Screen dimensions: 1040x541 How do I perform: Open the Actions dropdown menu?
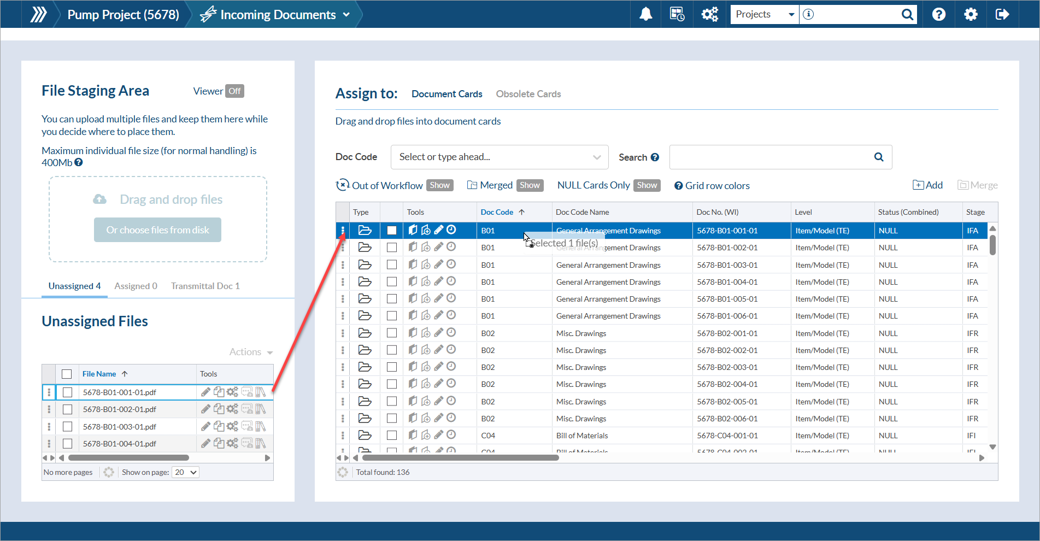250,352
